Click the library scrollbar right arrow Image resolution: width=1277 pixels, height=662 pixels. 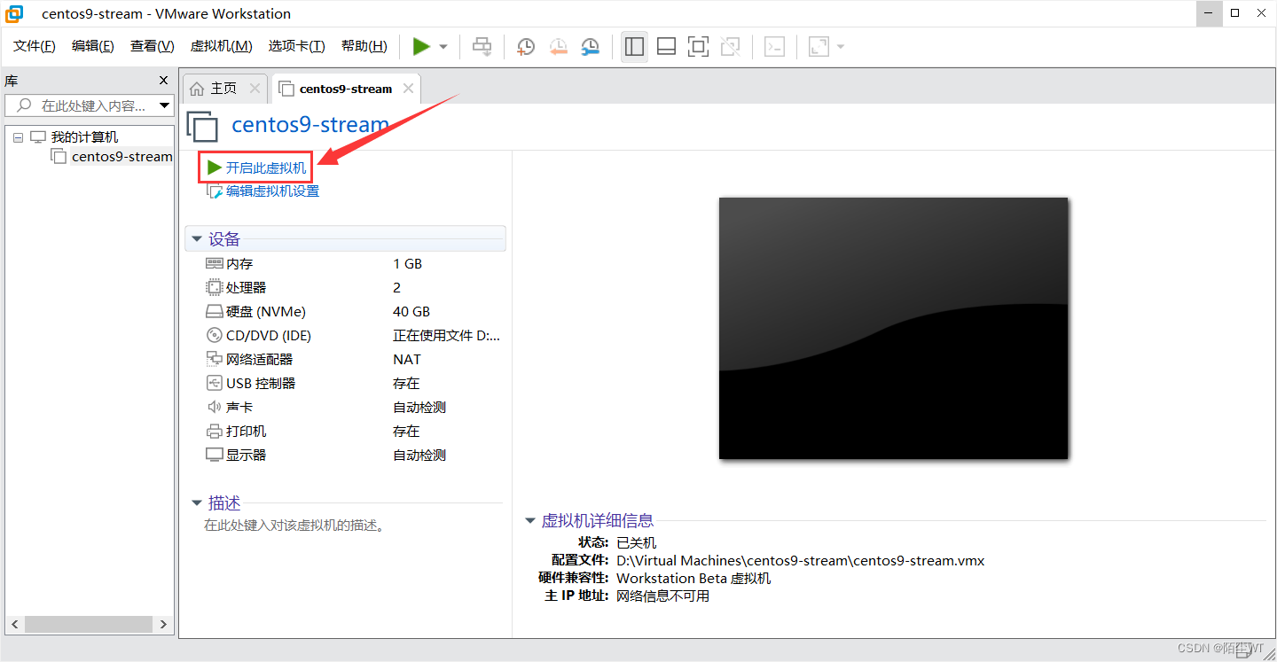(x=163, y=625)
